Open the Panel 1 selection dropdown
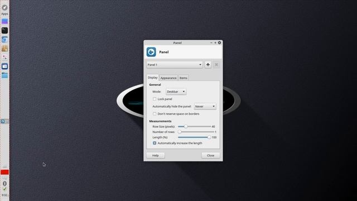The height and width of the screenshot is (201, 357). (x=175, y=65)
